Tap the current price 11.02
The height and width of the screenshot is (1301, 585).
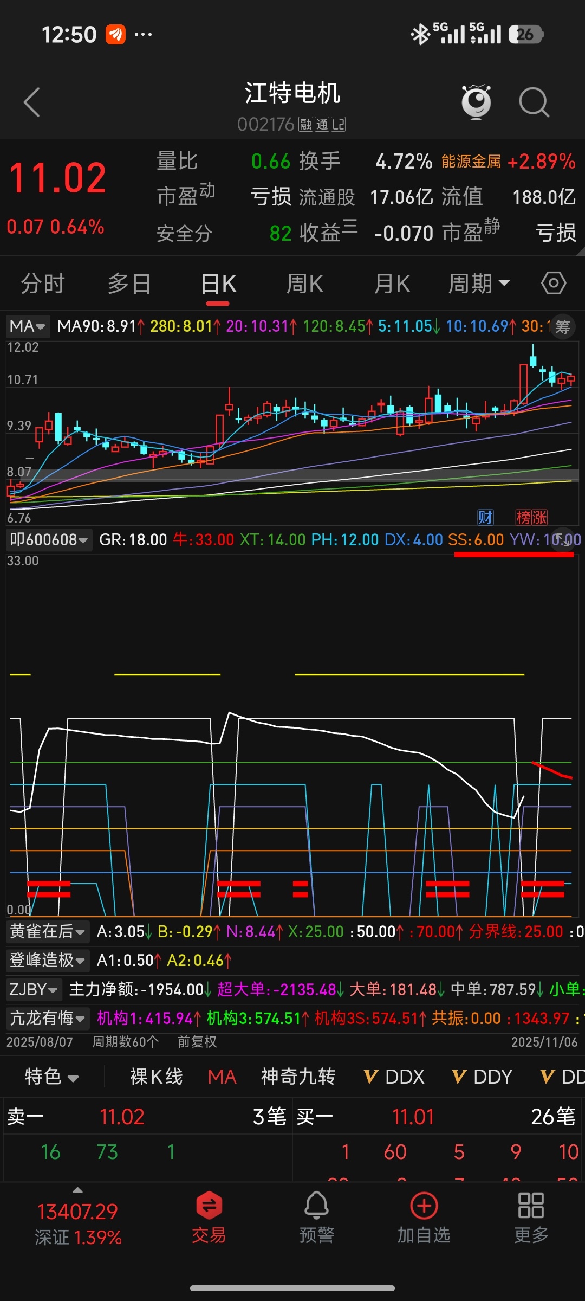click(x=58, y=178)
